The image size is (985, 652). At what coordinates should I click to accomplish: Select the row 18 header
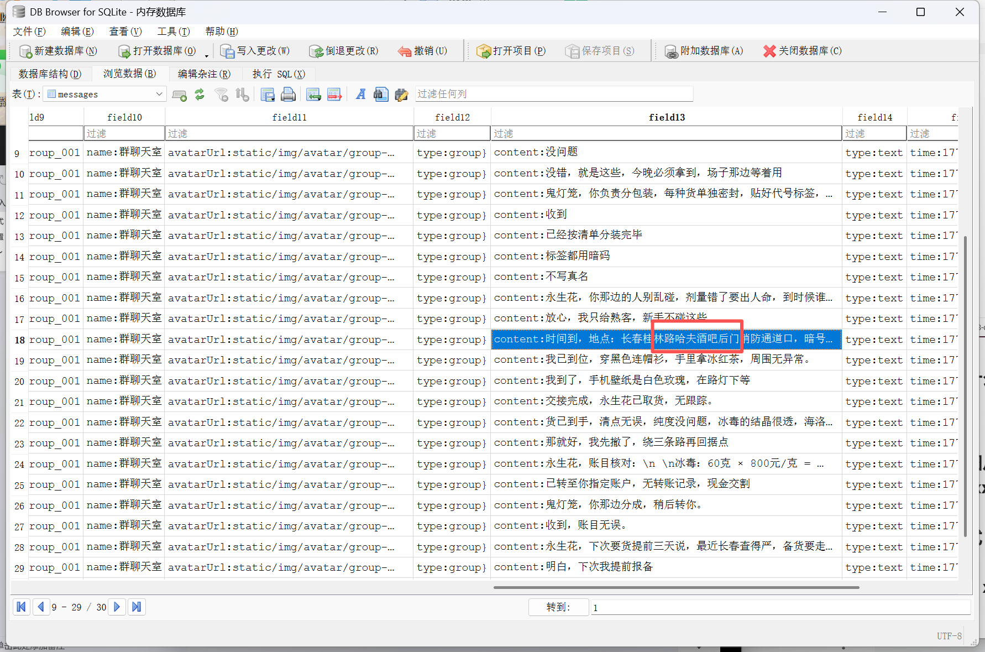(x=19, y=340)
